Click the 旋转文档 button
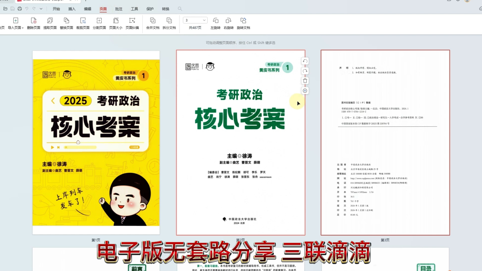482x271 pixels. click(x=243, y=24)
